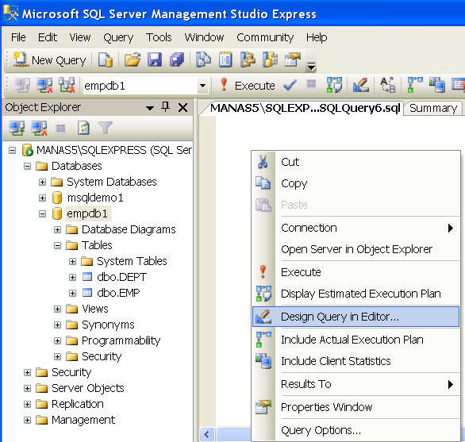The width and height of the screenshot is (465, 442).
Task: Open the Community menu
Action: point(265,38)
